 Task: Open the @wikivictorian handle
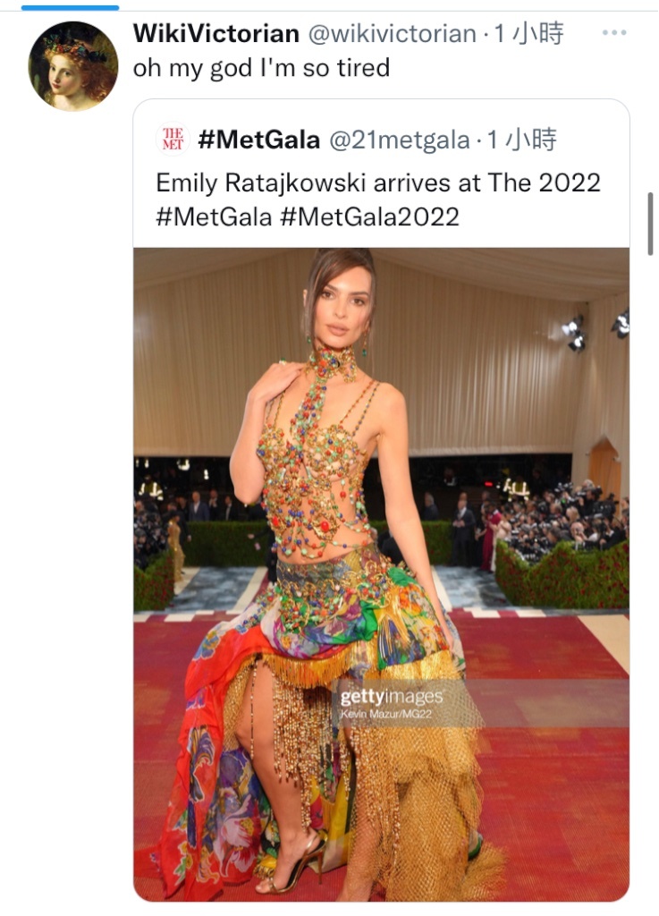point(392,34)
